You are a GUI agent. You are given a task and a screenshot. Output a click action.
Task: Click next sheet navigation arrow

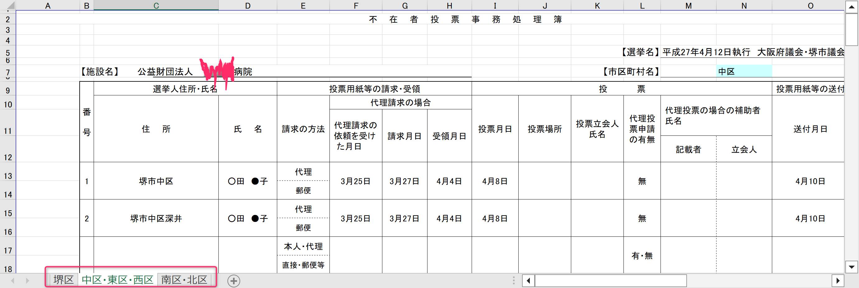click(27, 281)
